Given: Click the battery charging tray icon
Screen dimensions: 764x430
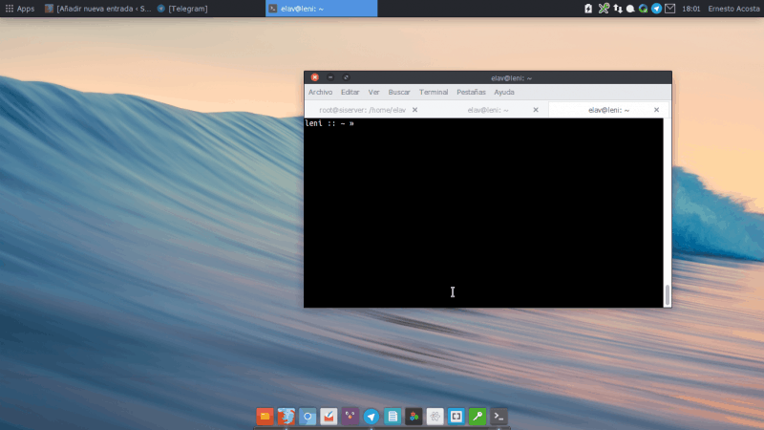Looking at the screenshot, I should [x=588, y=9].
